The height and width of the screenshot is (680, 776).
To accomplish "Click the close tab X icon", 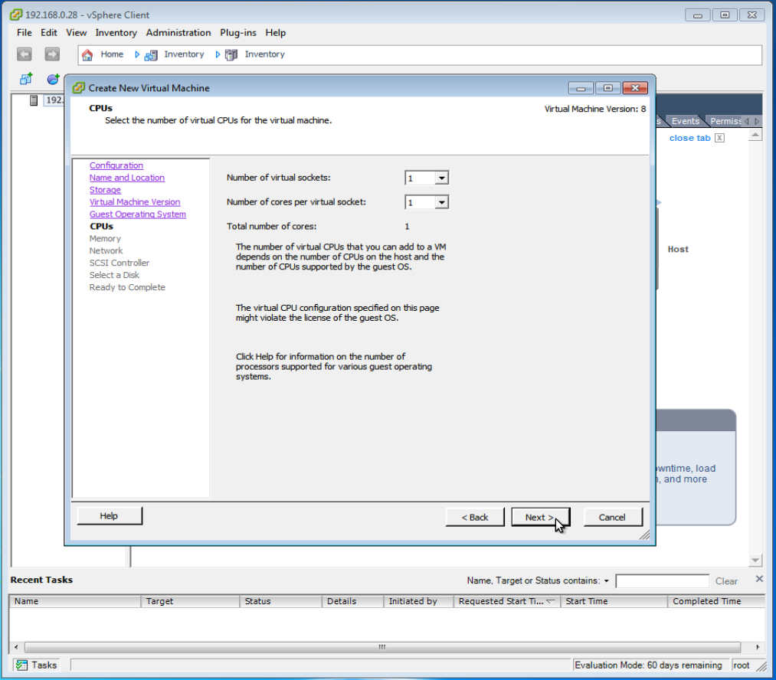I will coord(719,138).
